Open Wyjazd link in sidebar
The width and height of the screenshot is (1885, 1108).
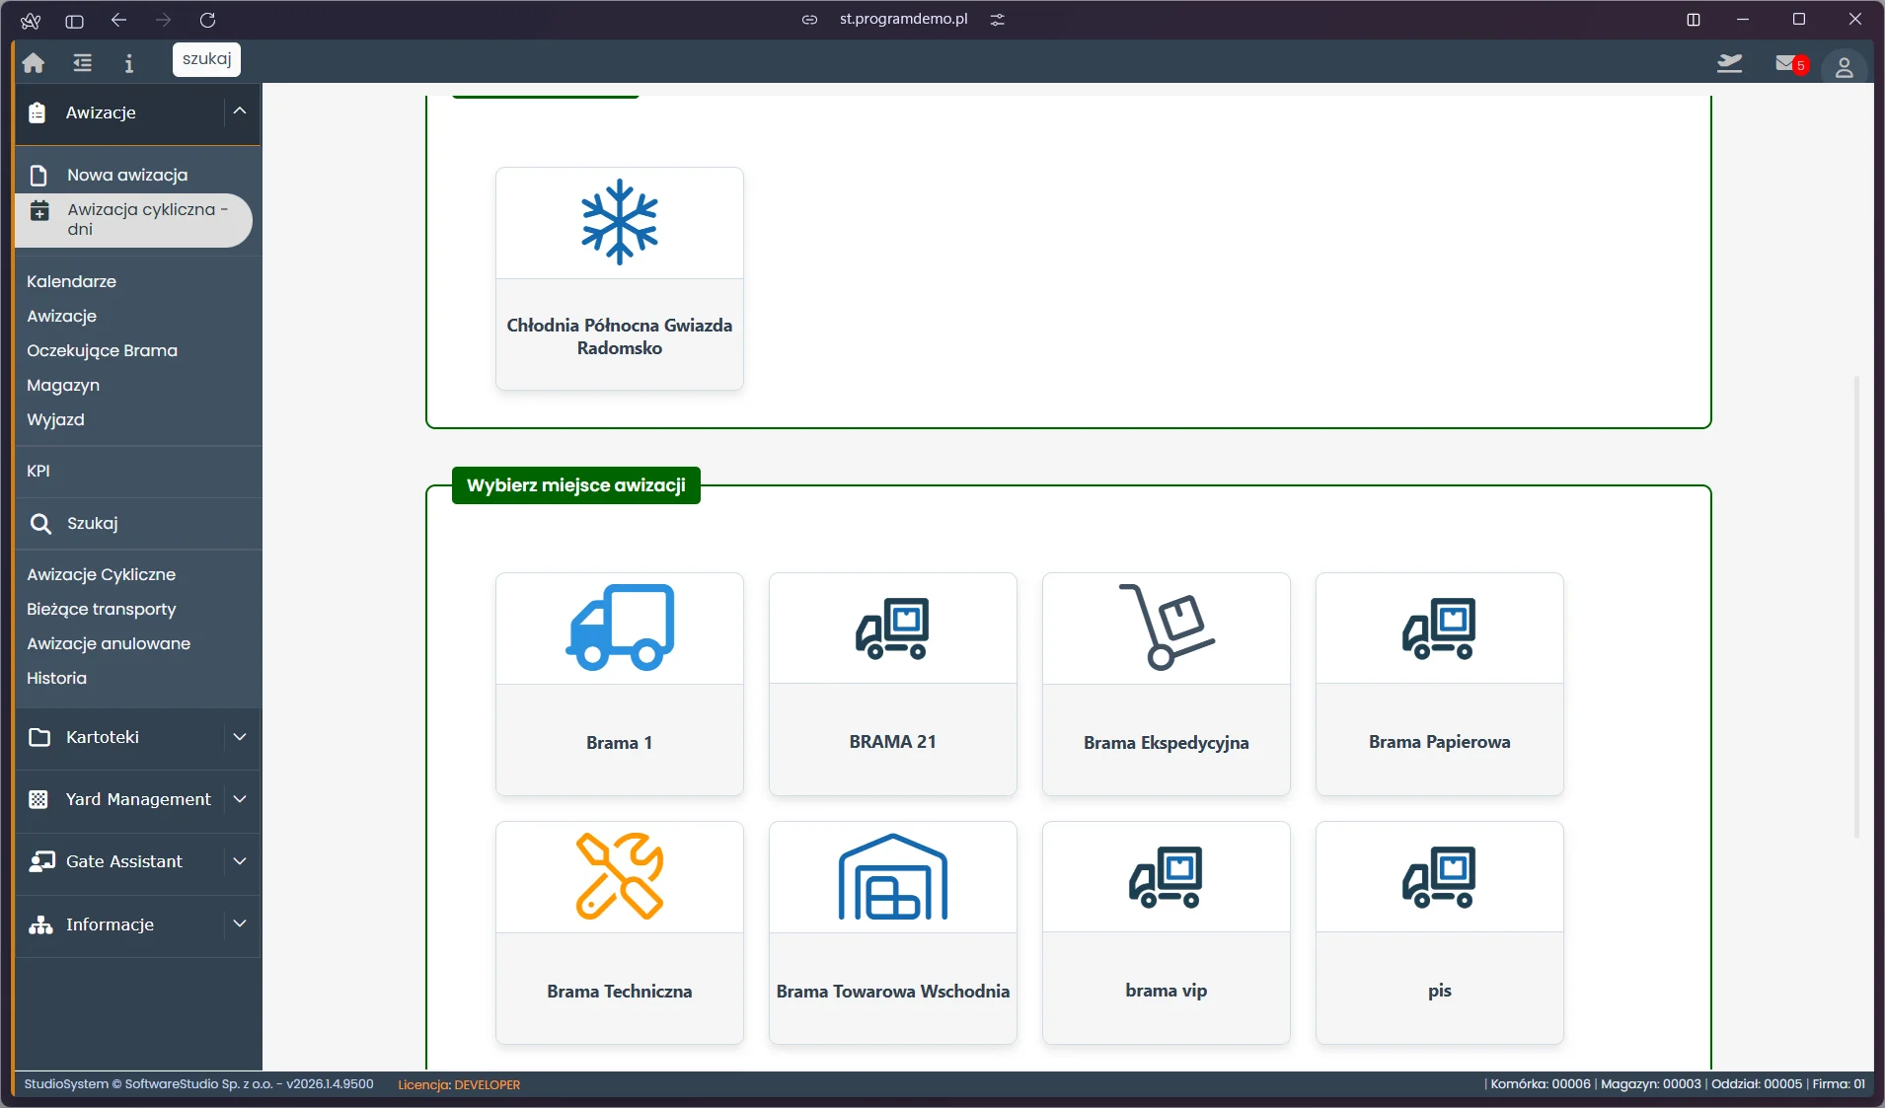pyautogui.click(x=55, y=419)
